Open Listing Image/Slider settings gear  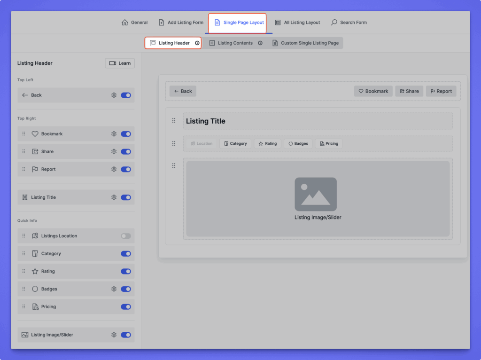(x=114, y=335)
